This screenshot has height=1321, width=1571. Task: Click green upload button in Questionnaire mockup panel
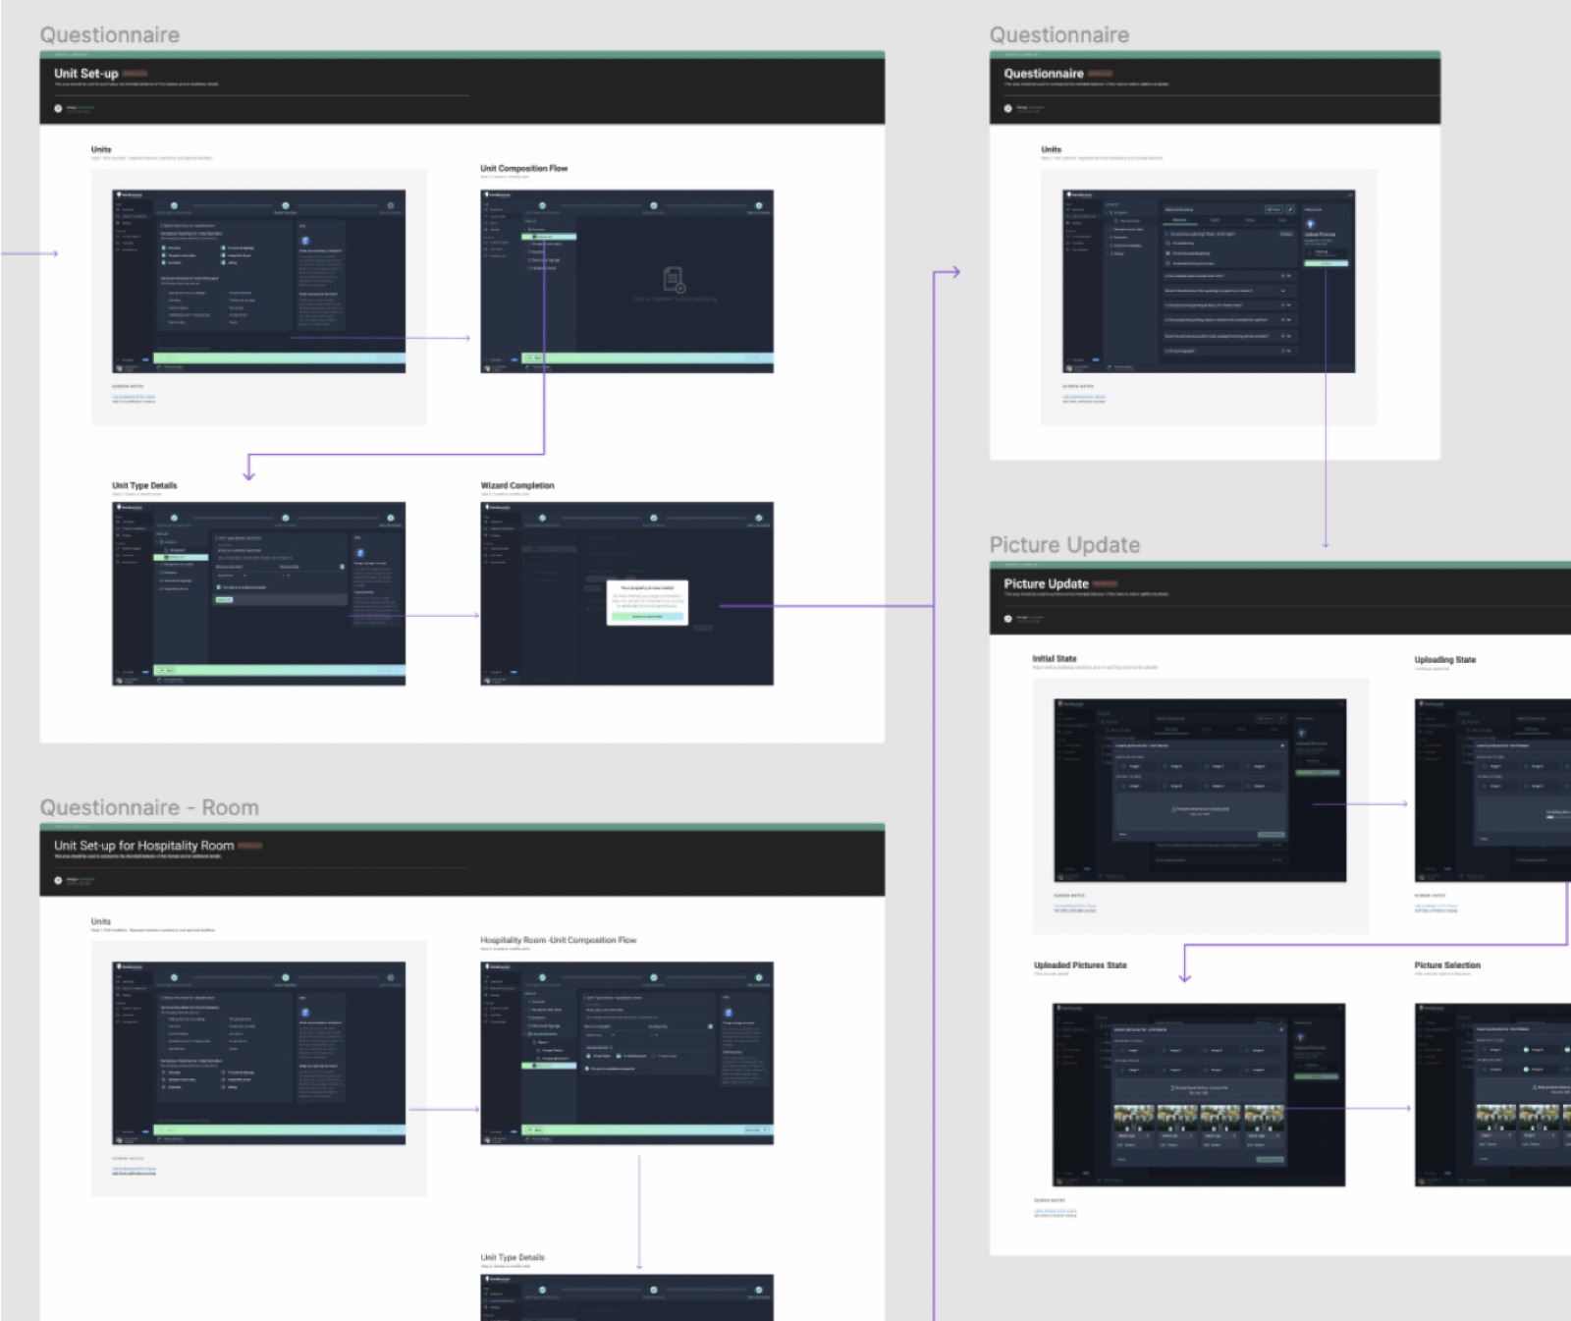pos(1326,263)
